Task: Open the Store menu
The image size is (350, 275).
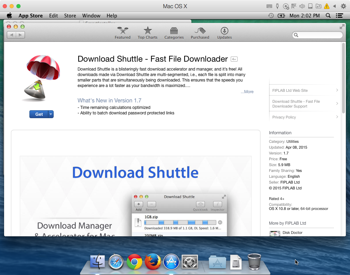Action: [x=70, y=16]
